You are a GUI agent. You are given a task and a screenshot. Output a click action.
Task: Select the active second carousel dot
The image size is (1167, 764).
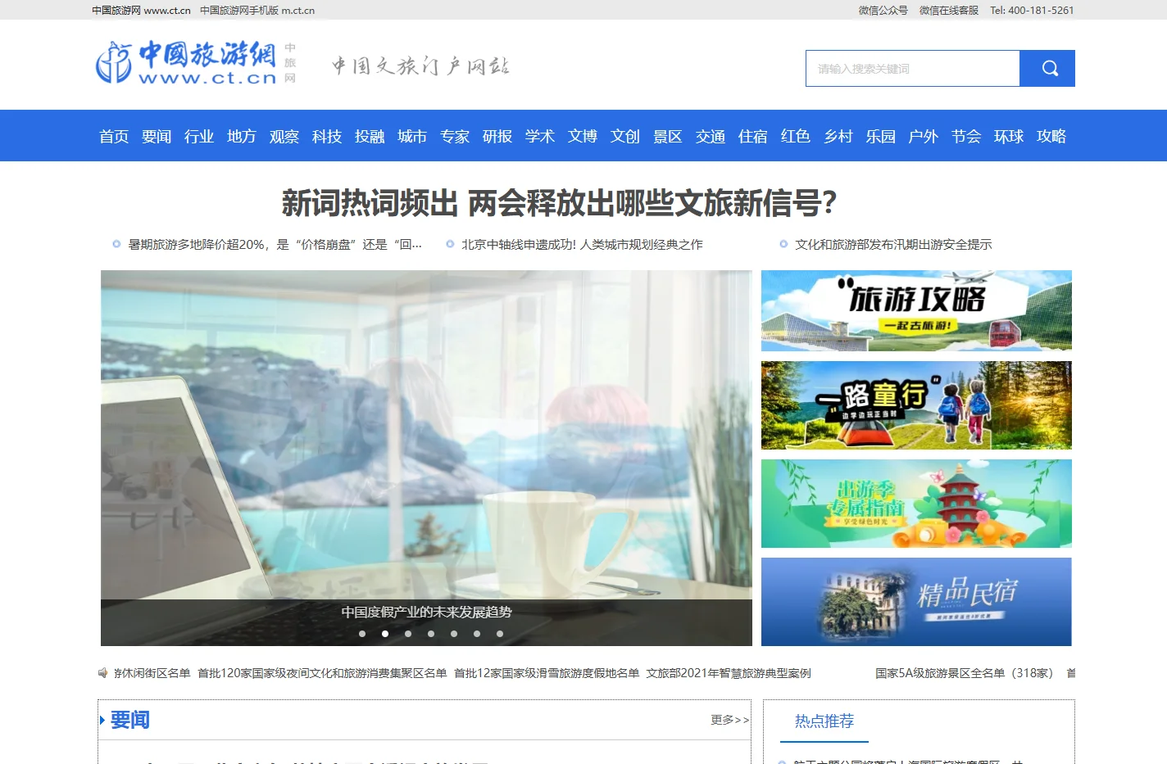(385, 634)
